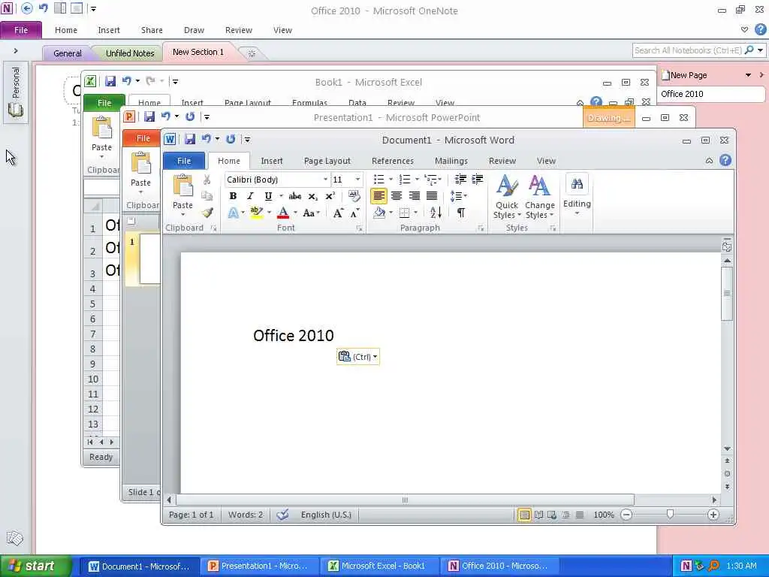The image size is (769, 577).
Task: Minimize the Word ribbon with caret
Action: pyautogui.click(x=709, y=161)
